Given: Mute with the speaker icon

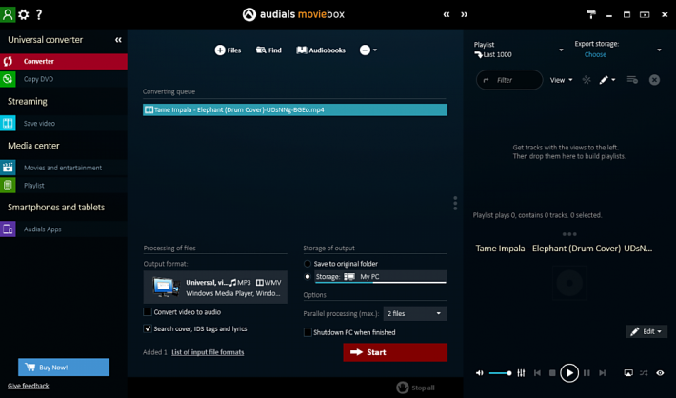Looking at the screenshot, I should (480, 373).
